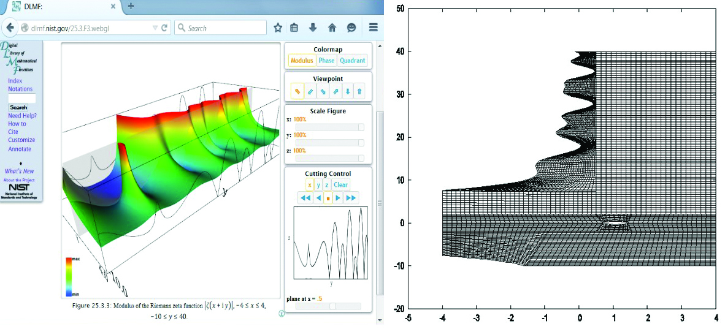Switch colormap to Phase
This screenshot has height=329, width=725.
pos(326,60)
